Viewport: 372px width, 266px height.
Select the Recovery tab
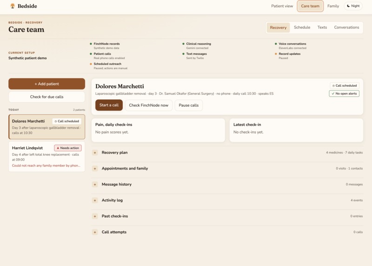pos(278,27)
